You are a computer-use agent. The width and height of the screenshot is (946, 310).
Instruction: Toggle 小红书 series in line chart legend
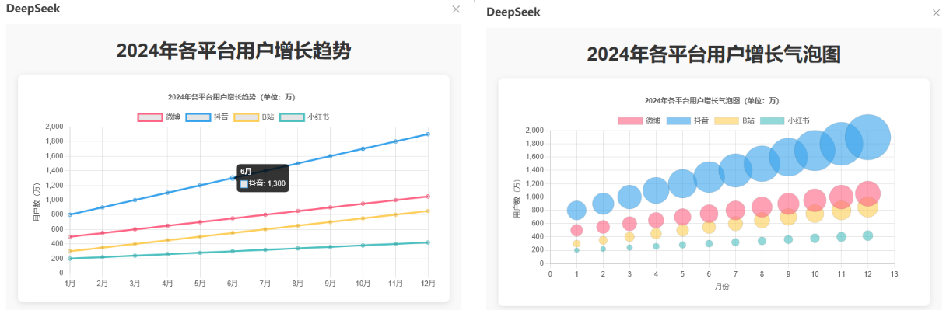(x=304, y=117)
